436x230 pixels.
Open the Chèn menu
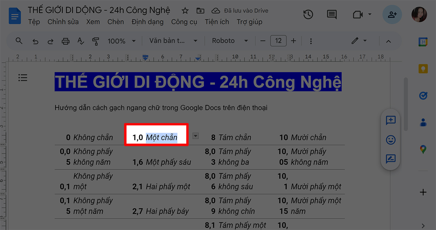tap(115, 21)
